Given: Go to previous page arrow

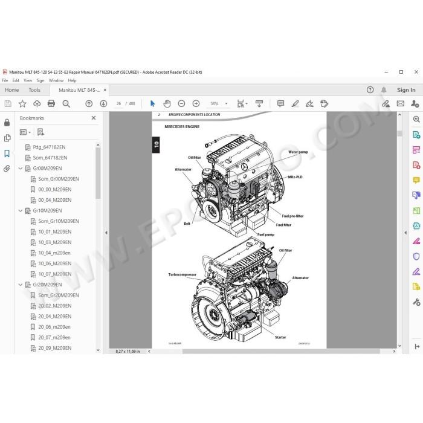Looking at the screenshot, I should click(x=89, y=103).
